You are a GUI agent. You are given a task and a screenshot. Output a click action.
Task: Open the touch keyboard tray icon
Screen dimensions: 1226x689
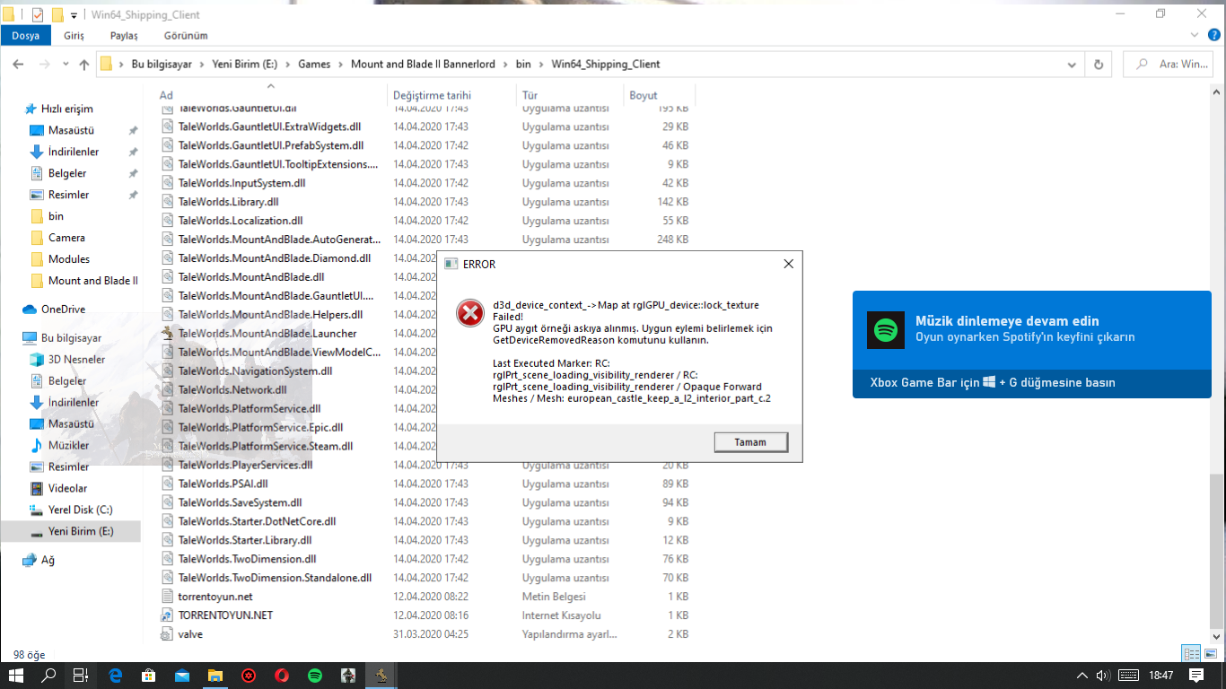click(x=1129, y=676)
